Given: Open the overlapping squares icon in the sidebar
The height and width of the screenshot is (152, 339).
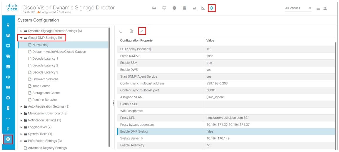Looking at the screenshot, I should click(8, 56).
